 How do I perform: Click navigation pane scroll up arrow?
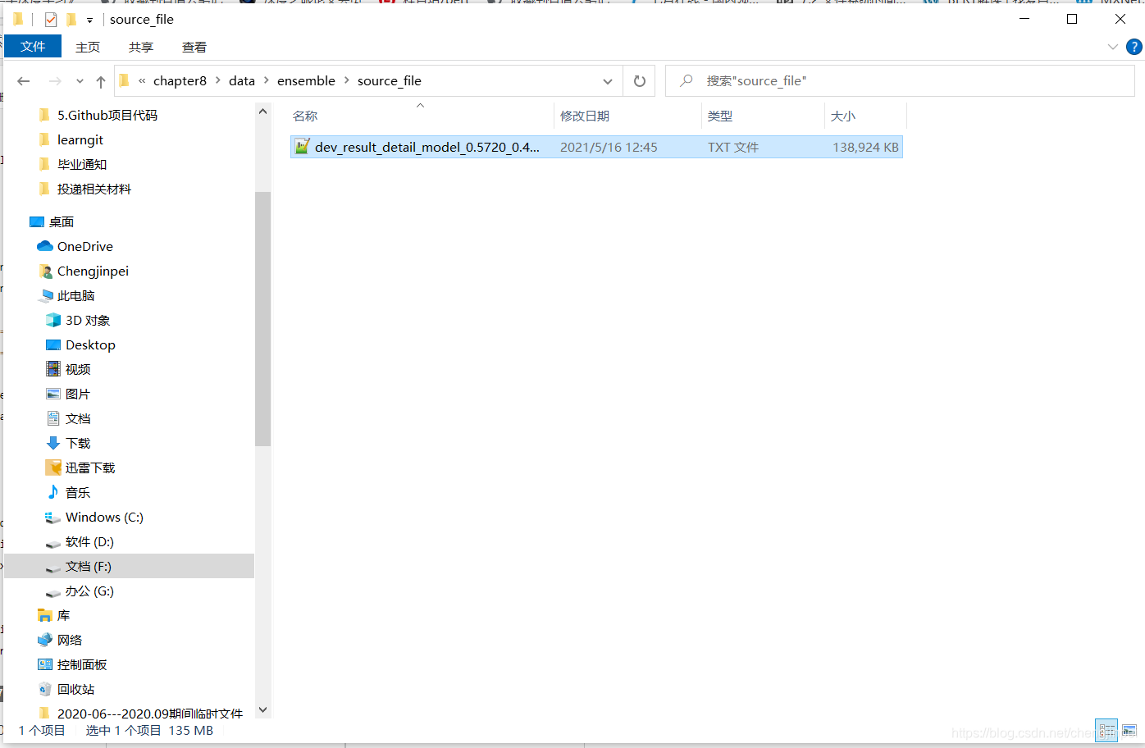[262, 112]
